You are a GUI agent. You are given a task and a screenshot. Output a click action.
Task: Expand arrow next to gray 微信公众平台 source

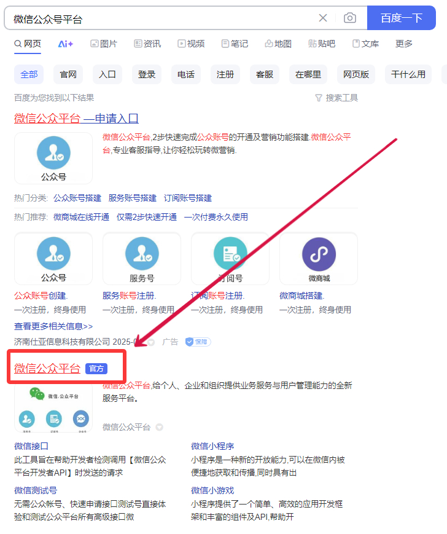tap(159, 427)
